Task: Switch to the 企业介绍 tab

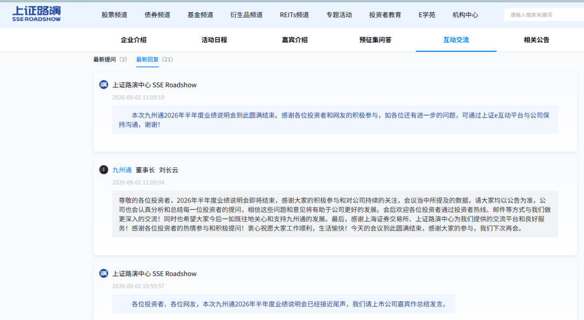Action: point(134,40)
